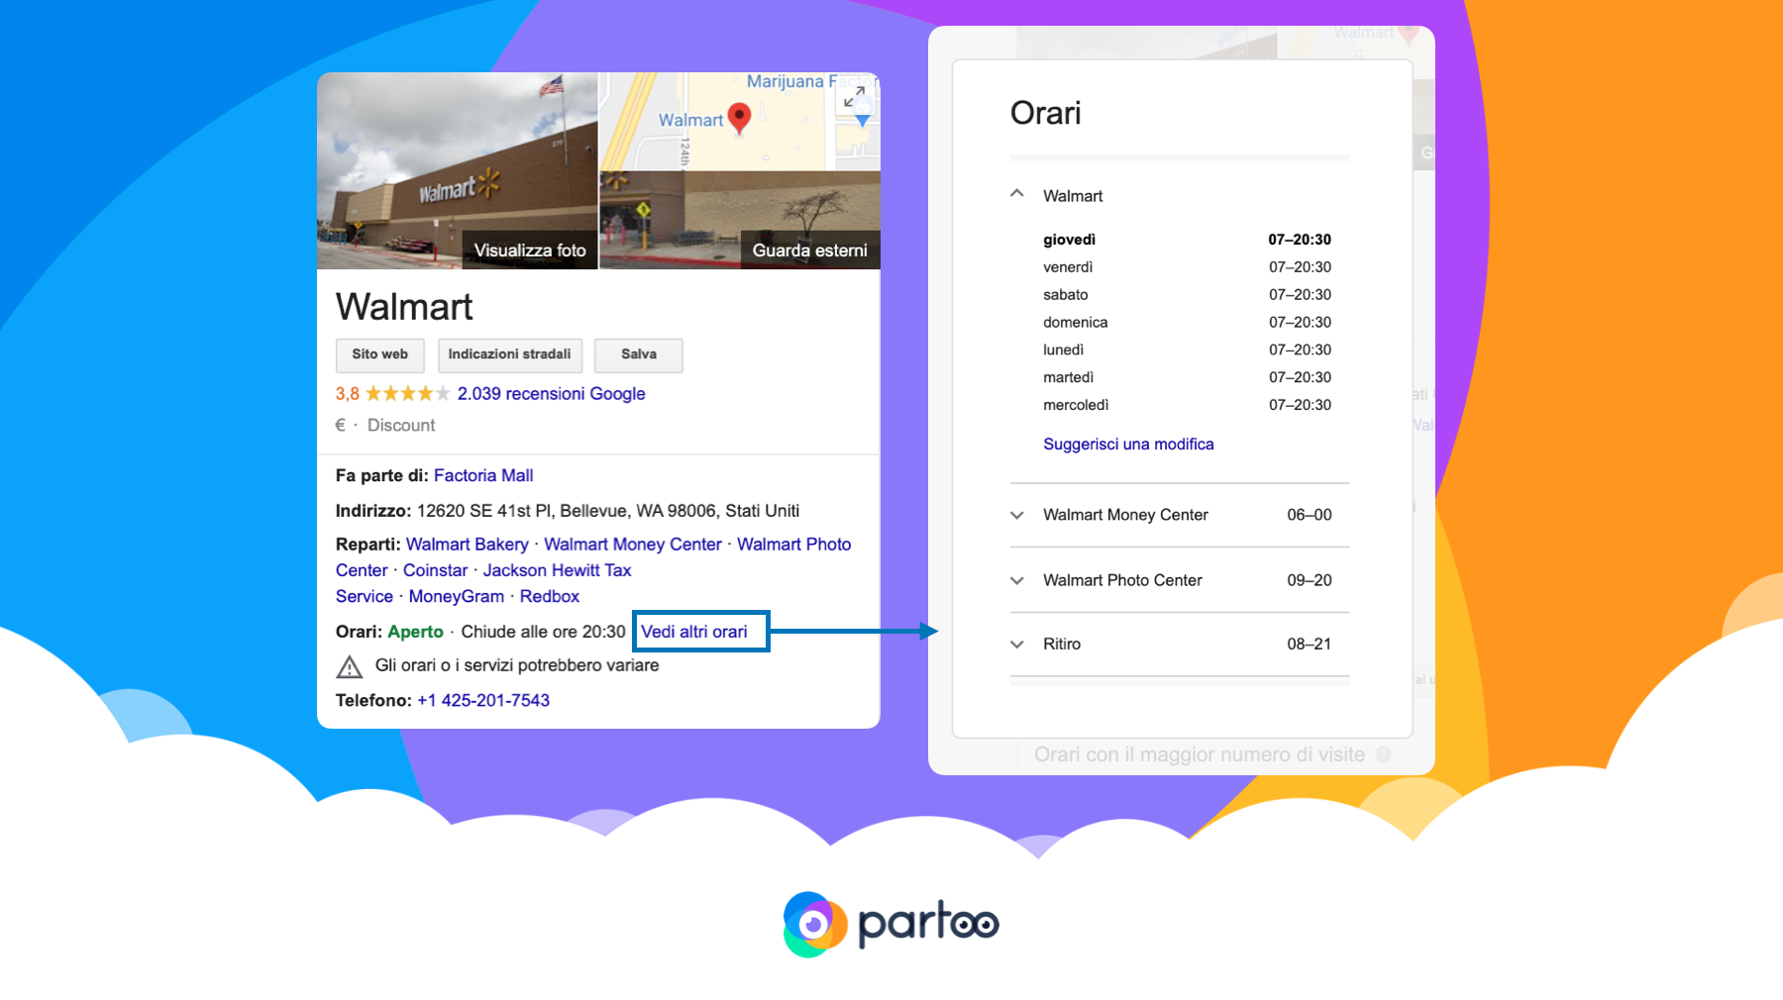This screenshot has height=1000, width=1783.
Task: Open the Coinstar link
Action: [435, 570]
